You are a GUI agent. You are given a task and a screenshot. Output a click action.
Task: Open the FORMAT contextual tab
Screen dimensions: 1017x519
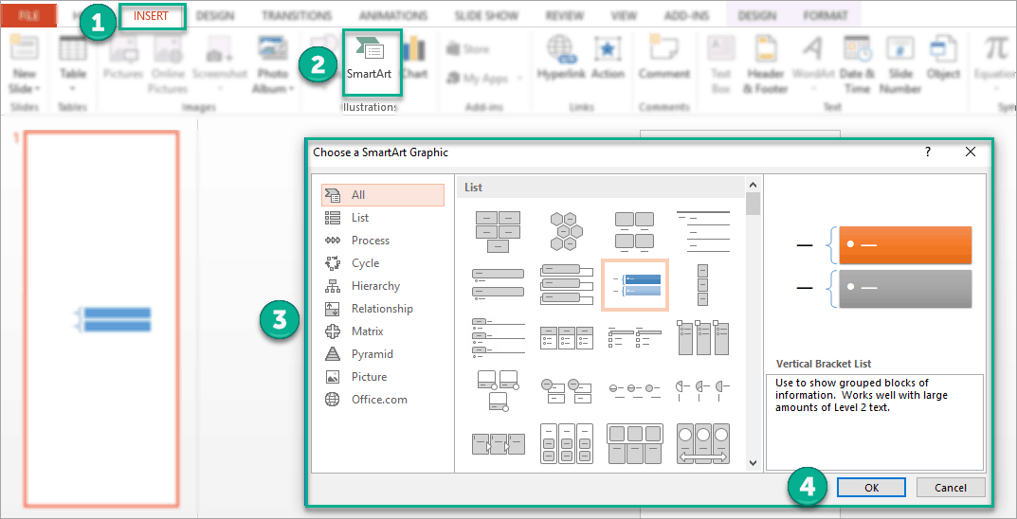825,16
